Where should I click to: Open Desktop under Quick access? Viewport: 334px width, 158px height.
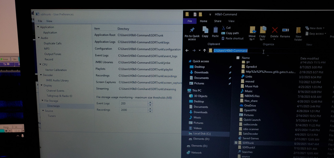pyautogui.click(x=200, y=67)
